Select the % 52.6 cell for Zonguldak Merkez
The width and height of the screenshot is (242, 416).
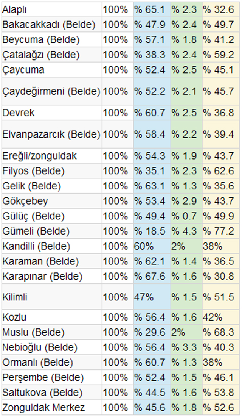[x=220, y=407]
